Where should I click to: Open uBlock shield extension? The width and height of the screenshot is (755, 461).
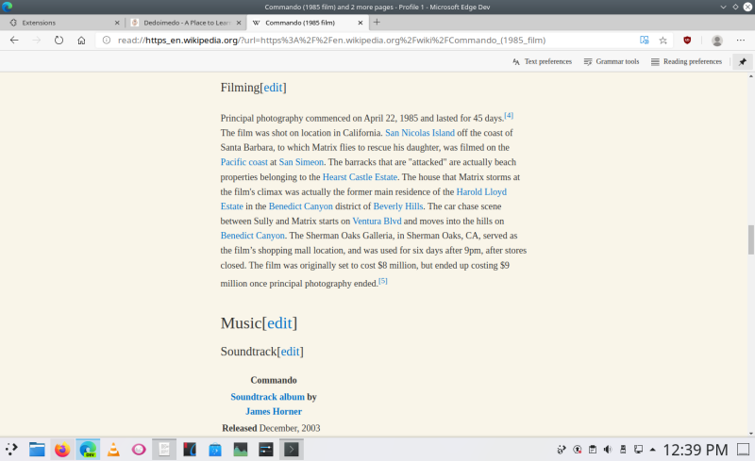tap(687, 41)
